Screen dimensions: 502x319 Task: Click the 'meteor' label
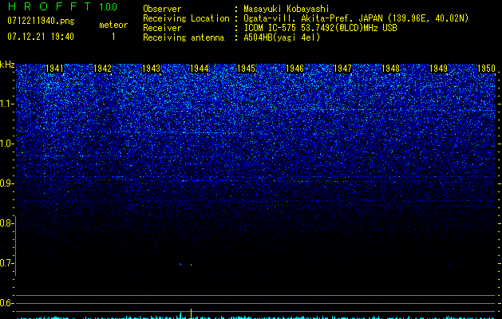113,25
